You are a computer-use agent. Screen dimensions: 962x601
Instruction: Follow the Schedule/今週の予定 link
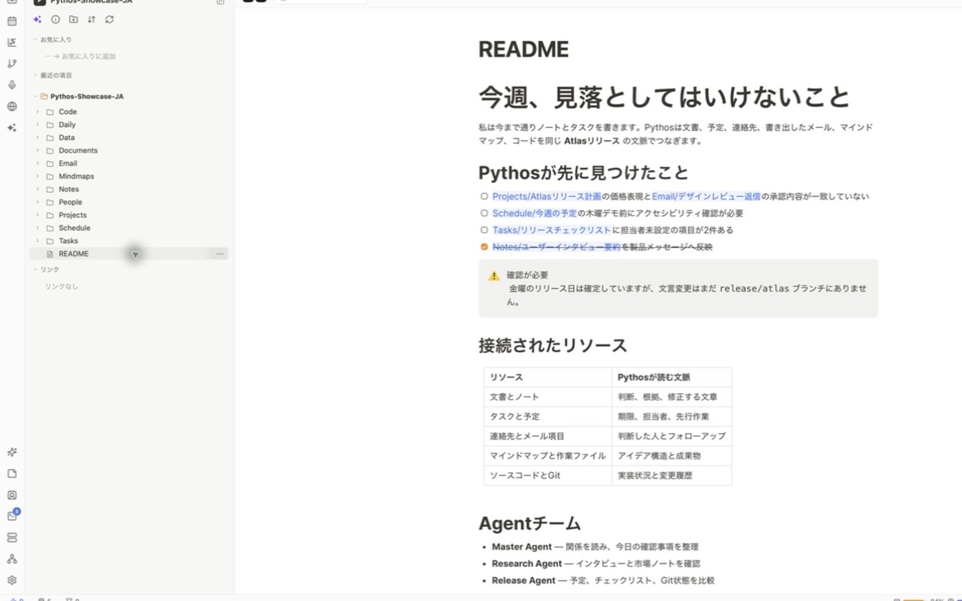(x=535, y=213)
